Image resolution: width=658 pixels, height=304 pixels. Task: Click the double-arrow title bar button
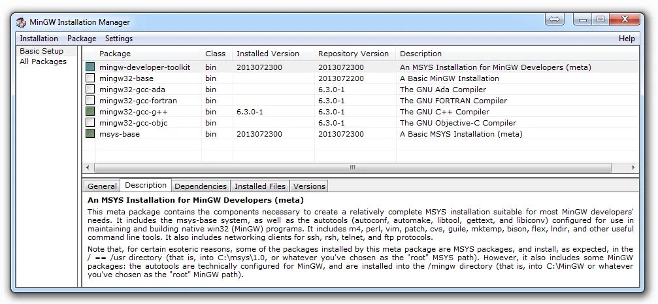pos(554,20)
